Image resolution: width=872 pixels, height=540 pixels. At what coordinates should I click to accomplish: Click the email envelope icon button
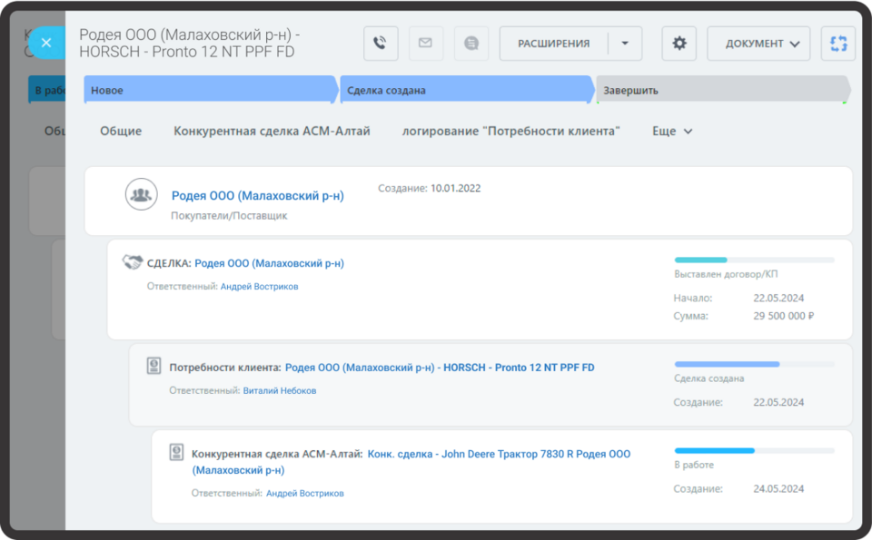coord(425,44)
